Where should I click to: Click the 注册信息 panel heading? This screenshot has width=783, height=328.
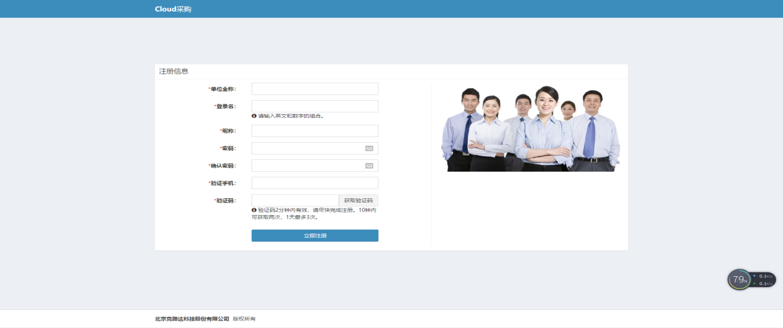pyautogui.click(x=174, y=72)
